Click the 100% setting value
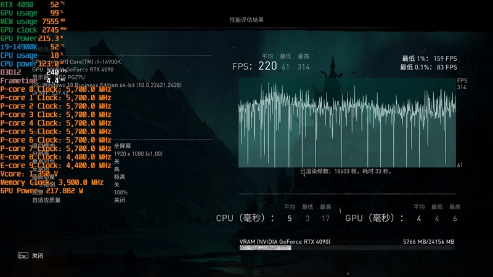The image size is (493, 277). [121, 193]
